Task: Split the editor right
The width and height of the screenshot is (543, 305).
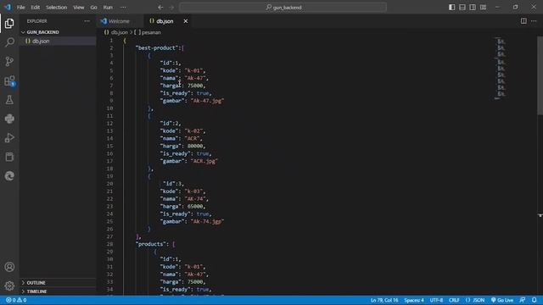Action: pyautogui.click(x=523, y=21)
